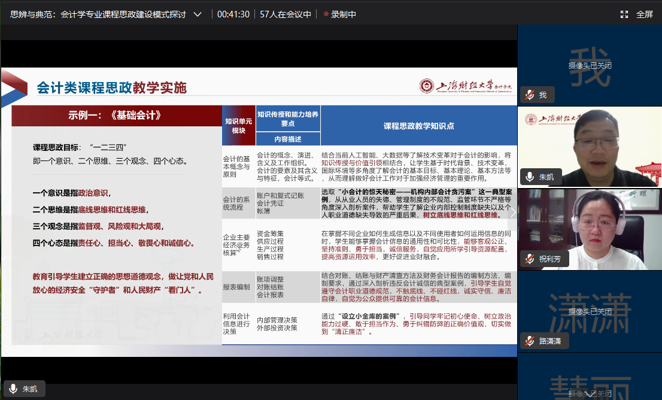Click 朱凯's active microphone icon in sidebar
The image size is (662, 400).
coord(530,177)
